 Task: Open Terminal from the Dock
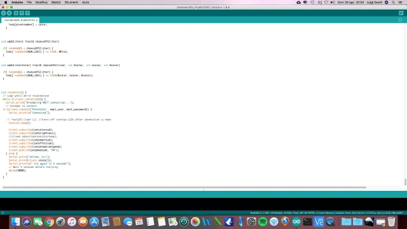[x=308, y=222]
